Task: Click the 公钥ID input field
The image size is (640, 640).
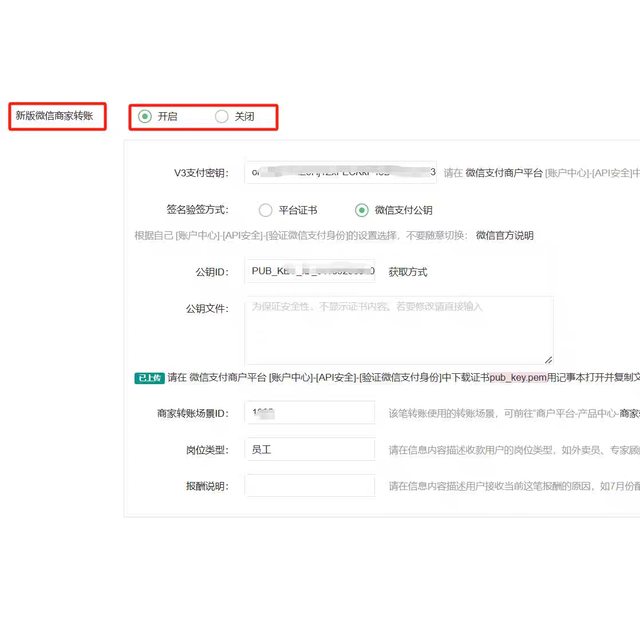Action: click(310, 271)
